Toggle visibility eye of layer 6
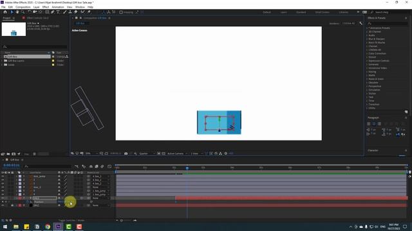This screenshot has height=231, width=412. tap(3, 194)
